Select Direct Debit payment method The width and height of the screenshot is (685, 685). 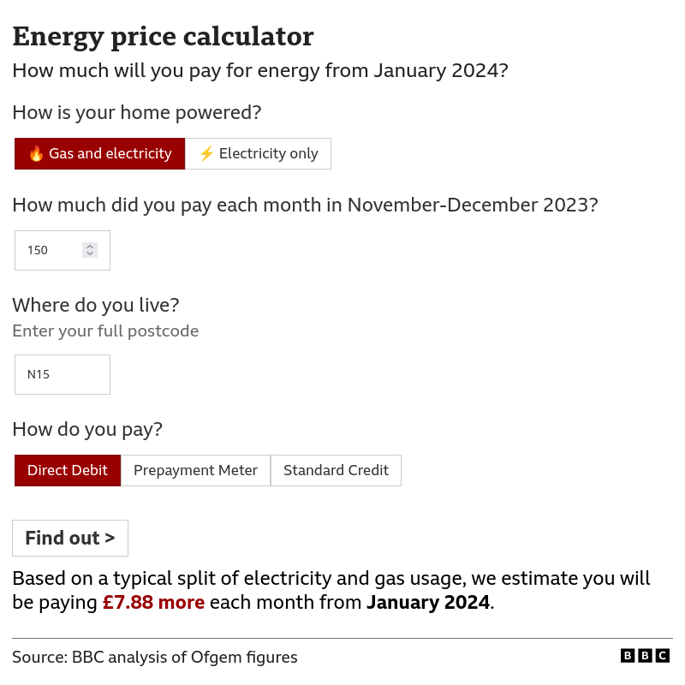(68, 470)
